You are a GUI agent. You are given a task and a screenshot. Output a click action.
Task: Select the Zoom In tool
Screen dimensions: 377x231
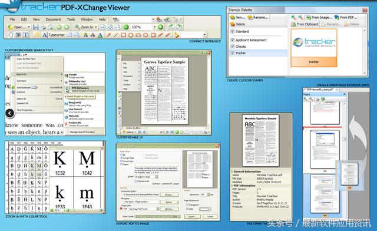pos(84,27)
